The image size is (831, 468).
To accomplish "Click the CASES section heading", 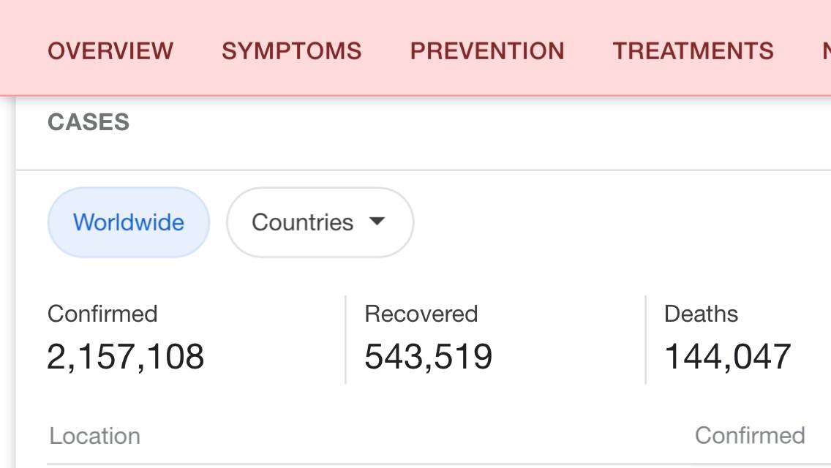I will (x=89, y=122).
